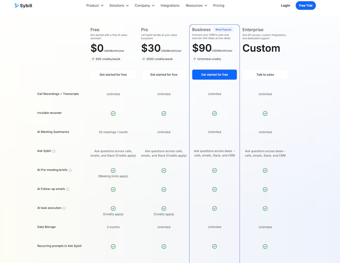Get started for free on Business plan
This screenshot has height=263, width=340.
215,75
